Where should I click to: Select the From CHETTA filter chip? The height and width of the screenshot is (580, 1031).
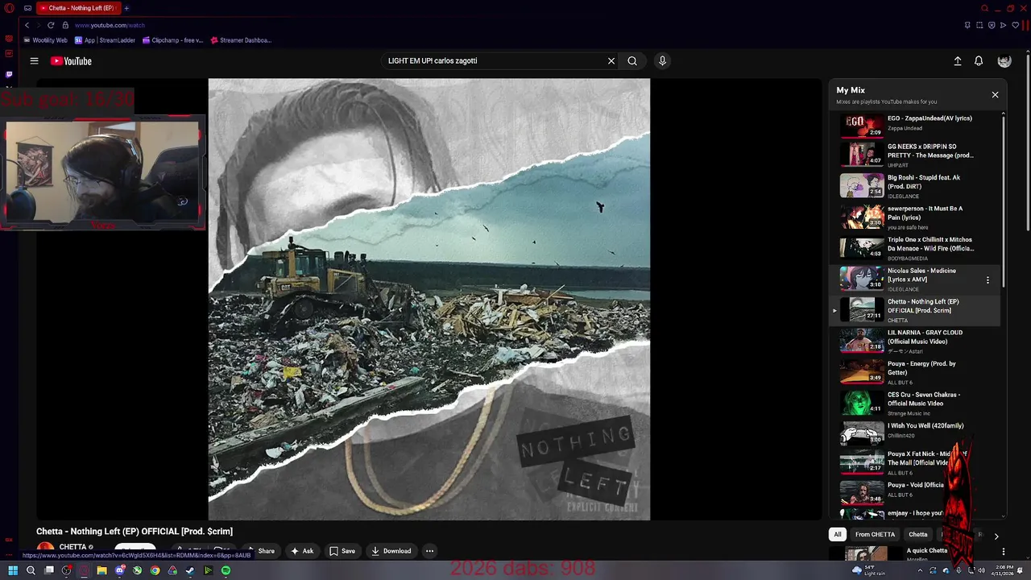[875, 534]
